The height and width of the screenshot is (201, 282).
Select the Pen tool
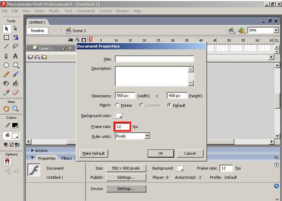click(x=6, y=56)
